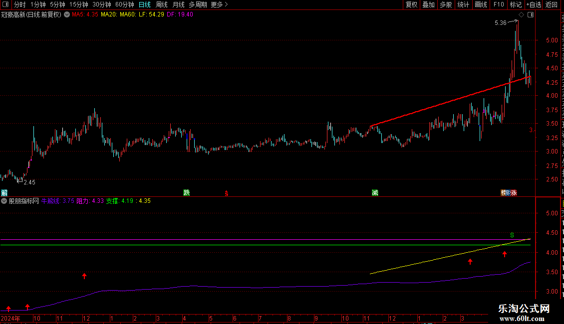The image size is (564, 324).
Task: Click the 2.45 low price label
Action: coord(29,182)
